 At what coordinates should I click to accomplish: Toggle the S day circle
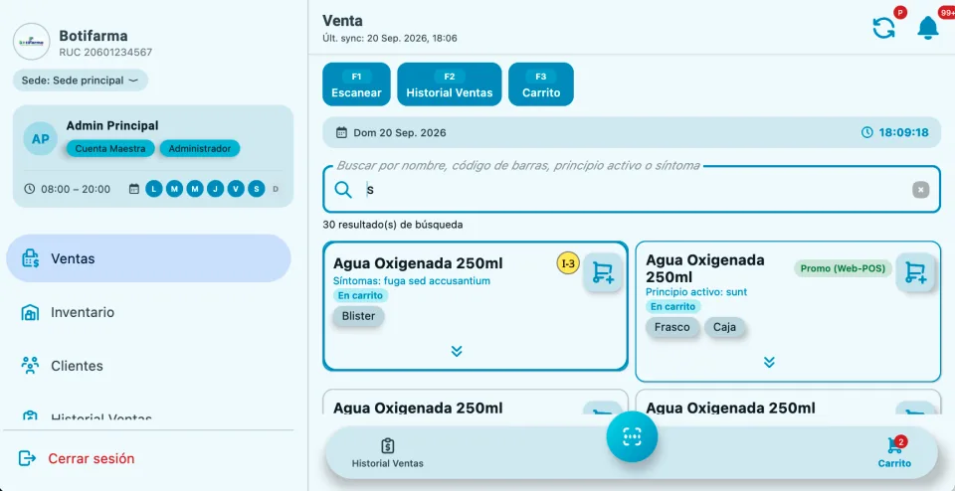(257, 189)
